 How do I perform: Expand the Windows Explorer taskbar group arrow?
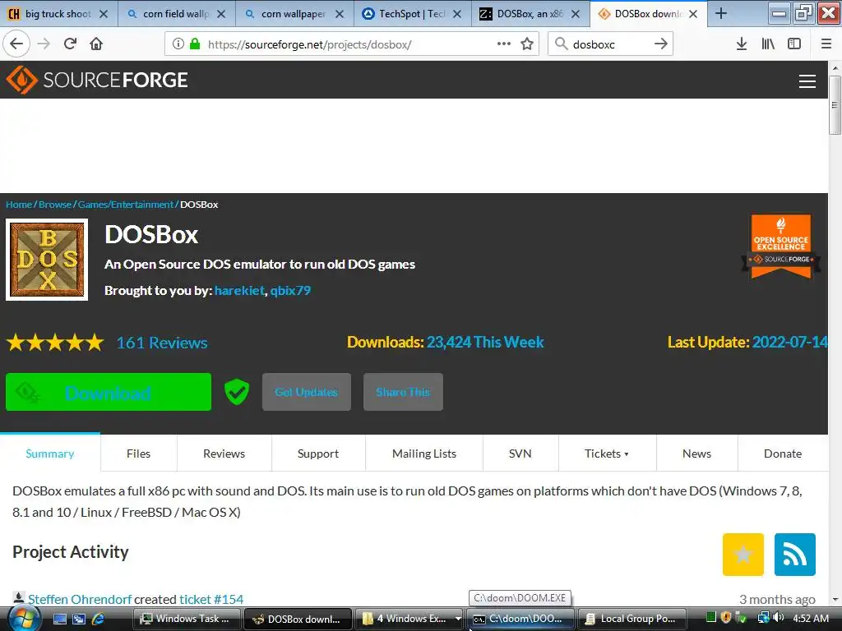click(458, 619)
